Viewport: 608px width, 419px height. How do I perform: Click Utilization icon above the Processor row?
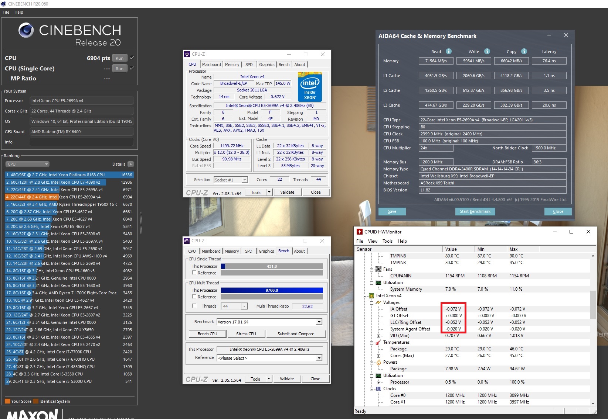click(x=378, y=375)
